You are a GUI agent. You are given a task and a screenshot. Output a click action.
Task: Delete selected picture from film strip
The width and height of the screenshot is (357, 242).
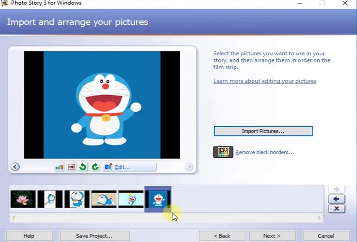(336, 209)
